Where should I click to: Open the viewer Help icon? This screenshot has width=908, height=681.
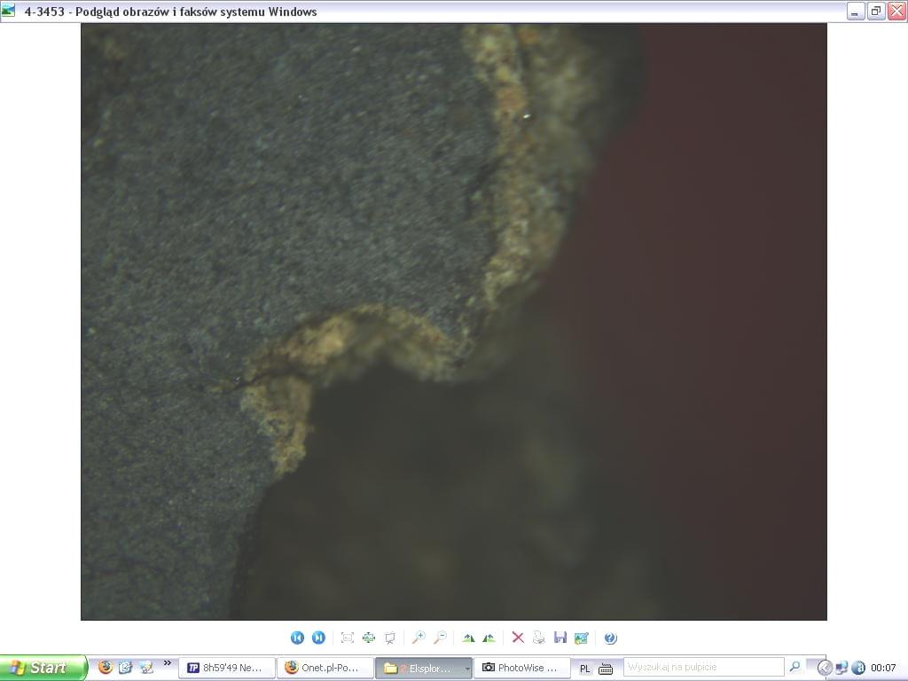[610, 638]
